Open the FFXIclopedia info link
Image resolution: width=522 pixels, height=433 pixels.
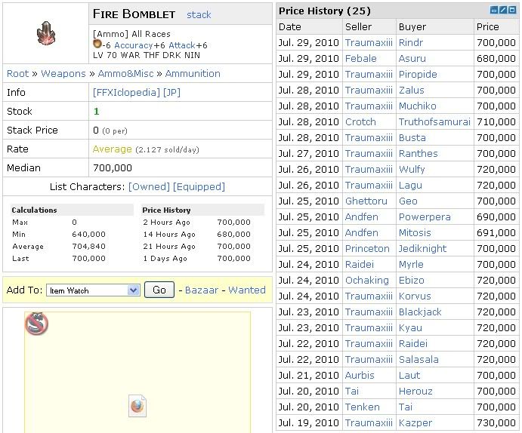click(126, 92)
